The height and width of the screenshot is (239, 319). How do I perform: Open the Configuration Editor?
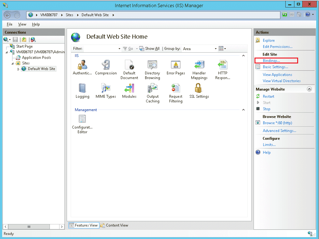tap(82, 124)
